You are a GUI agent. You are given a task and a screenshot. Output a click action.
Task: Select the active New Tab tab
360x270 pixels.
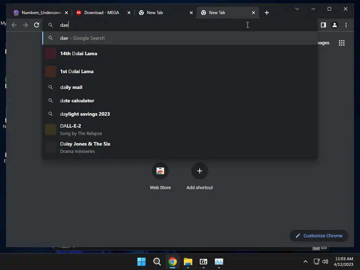click(x=227, y=13)
